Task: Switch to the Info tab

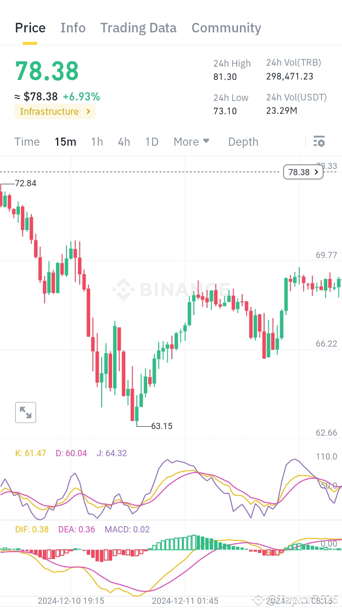Action: [x=73, y=28]
